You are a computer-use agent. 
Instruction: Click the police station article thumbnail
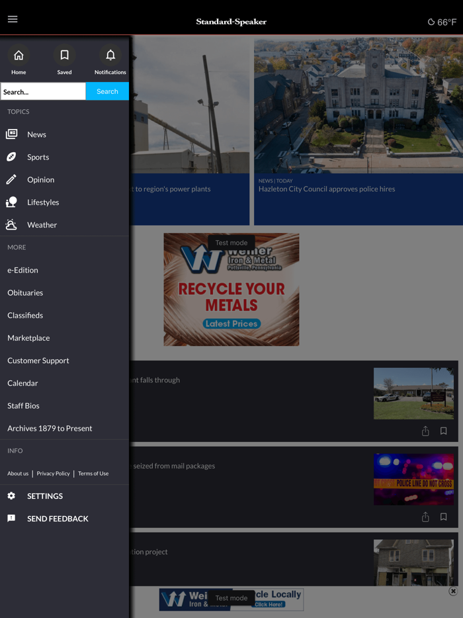pos(413,393)
